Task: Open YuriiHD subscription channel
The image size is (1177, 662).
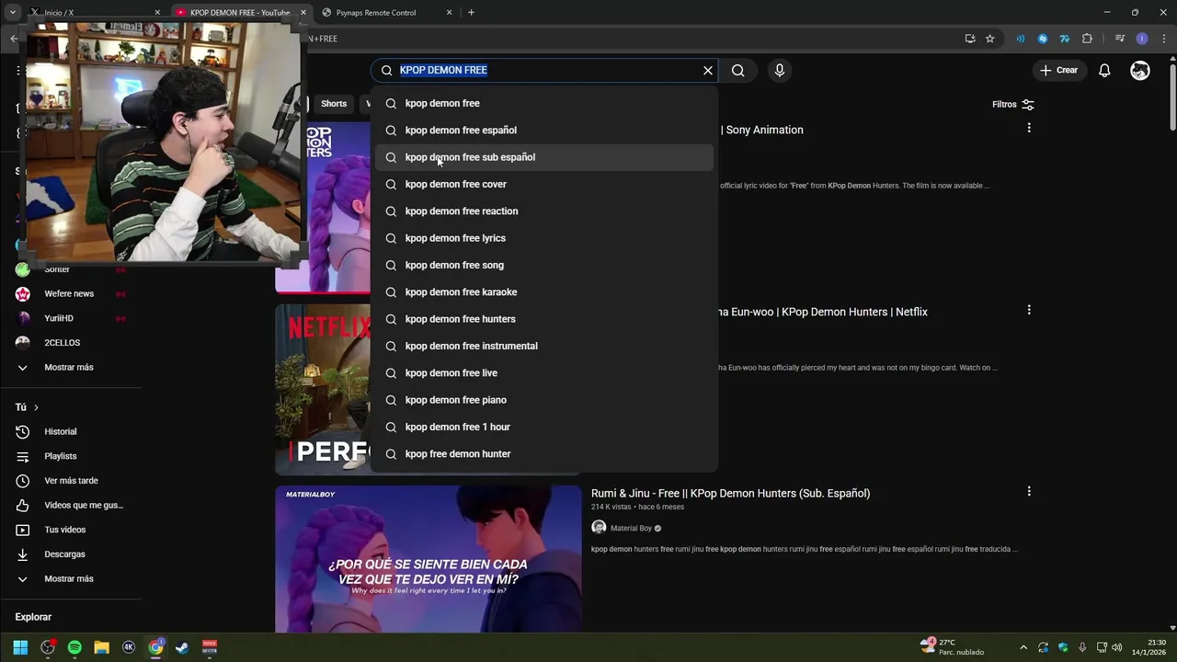Action: [59, 318]
